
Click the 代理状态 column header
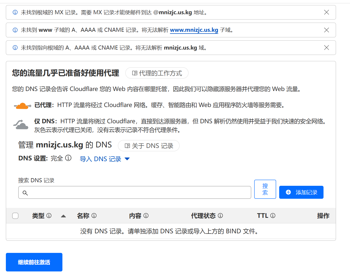pyautogui.click(x=203, y=216)
